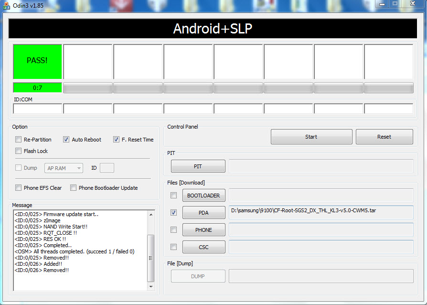The image size is (427, 305).
Task: Click the Odin3 app icon in title bar
Action: pyautogui.click(x=6, y=5)
